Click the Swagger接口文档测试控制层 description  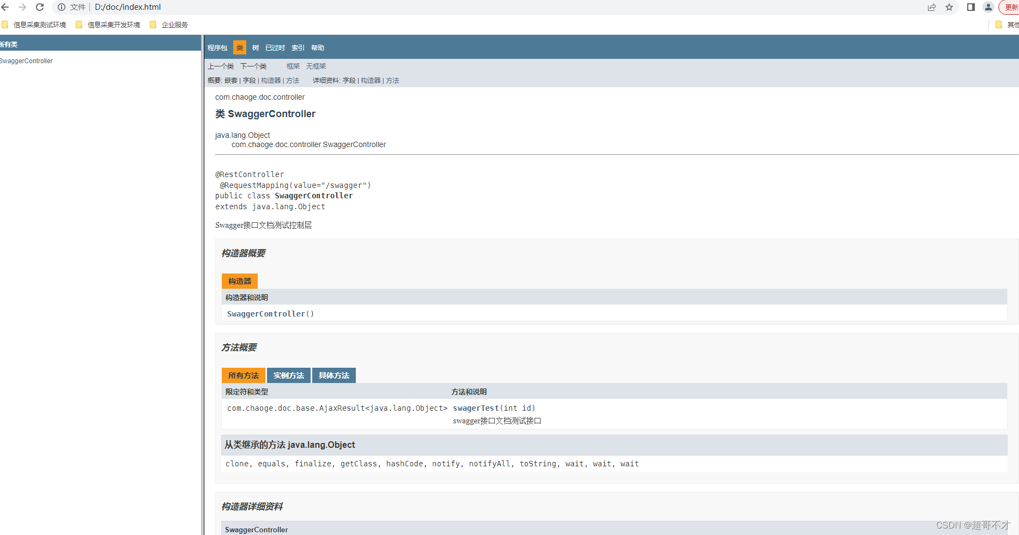click(x=263, y=225)
